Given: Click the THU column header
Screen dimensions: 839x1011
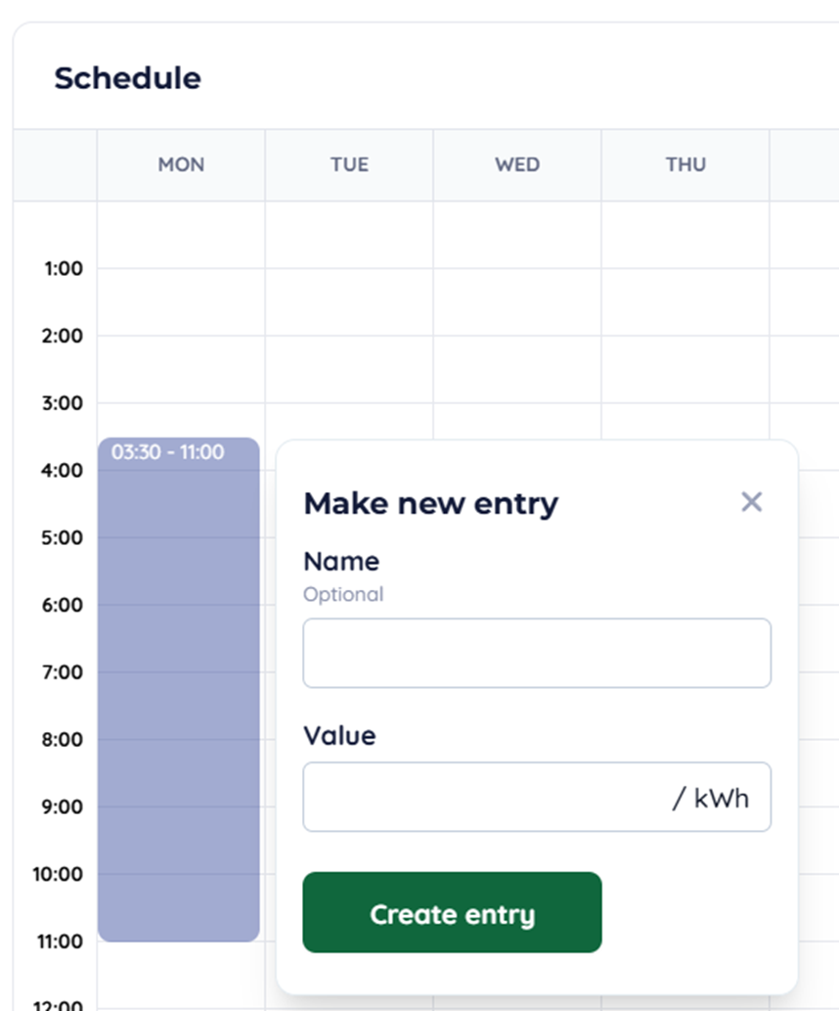Looking at the screenshot, I should (685, 164).
